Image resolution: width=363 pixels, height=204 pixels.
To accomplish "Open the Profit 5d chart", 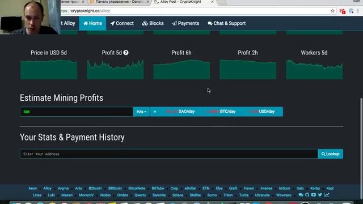I will pos(115,70).
